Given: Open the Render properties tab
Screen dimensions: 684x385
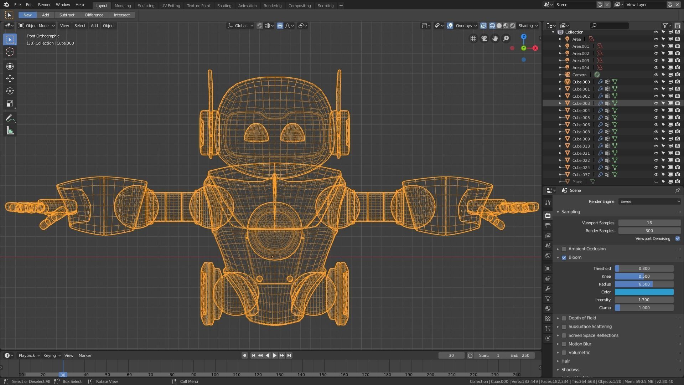Looking at the screenshot, I should [x=548, y=216].
